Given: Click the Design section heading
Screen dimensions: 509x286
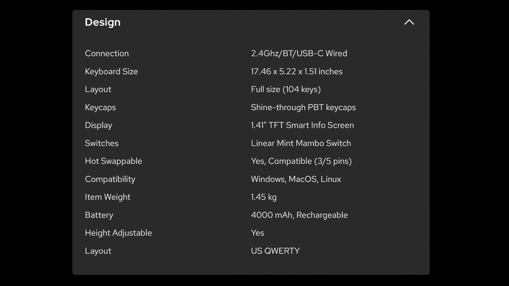Looking at the screenshot, I should point(103,22).
